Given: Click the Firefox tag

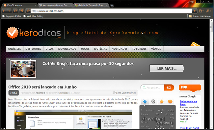Looking at the screenshot, I should 144,122.
